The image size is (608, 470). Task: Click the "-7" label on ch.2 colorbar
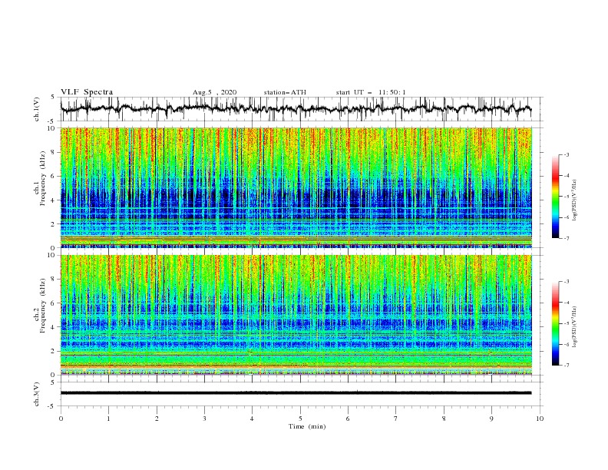coord(566,366)
